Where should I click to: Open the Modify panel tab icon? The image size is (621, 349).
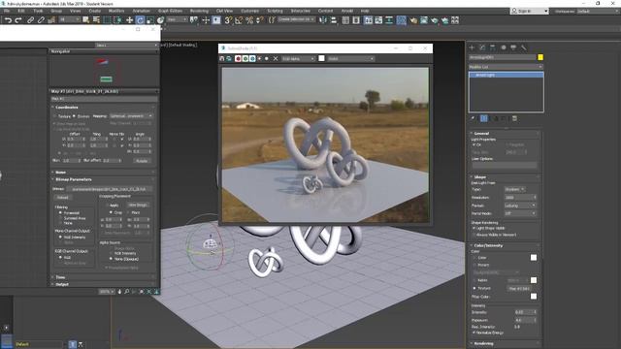(482, 48)
